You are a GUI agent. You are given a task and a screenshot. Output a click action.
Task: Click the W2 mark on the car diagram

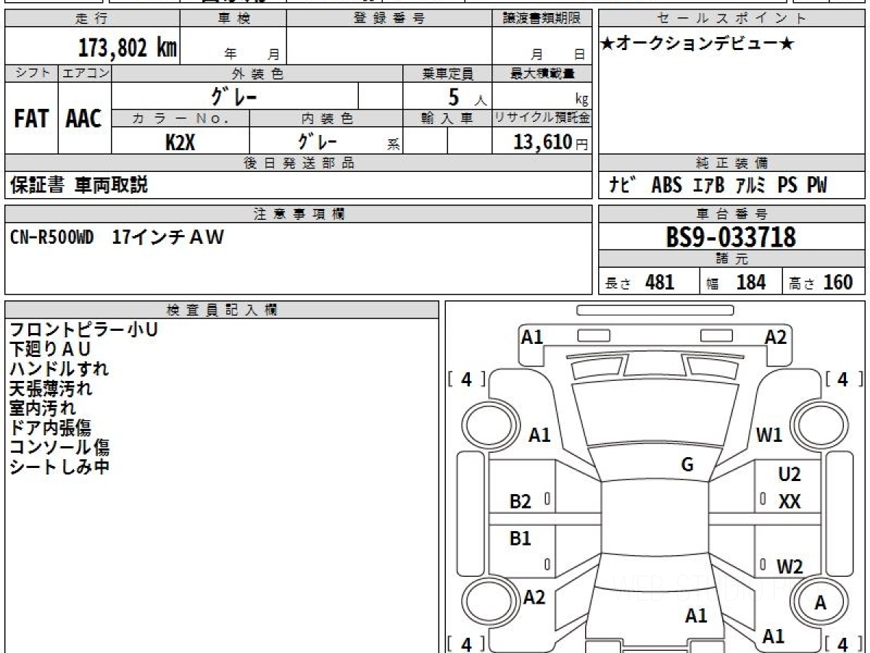pos(790,567)
